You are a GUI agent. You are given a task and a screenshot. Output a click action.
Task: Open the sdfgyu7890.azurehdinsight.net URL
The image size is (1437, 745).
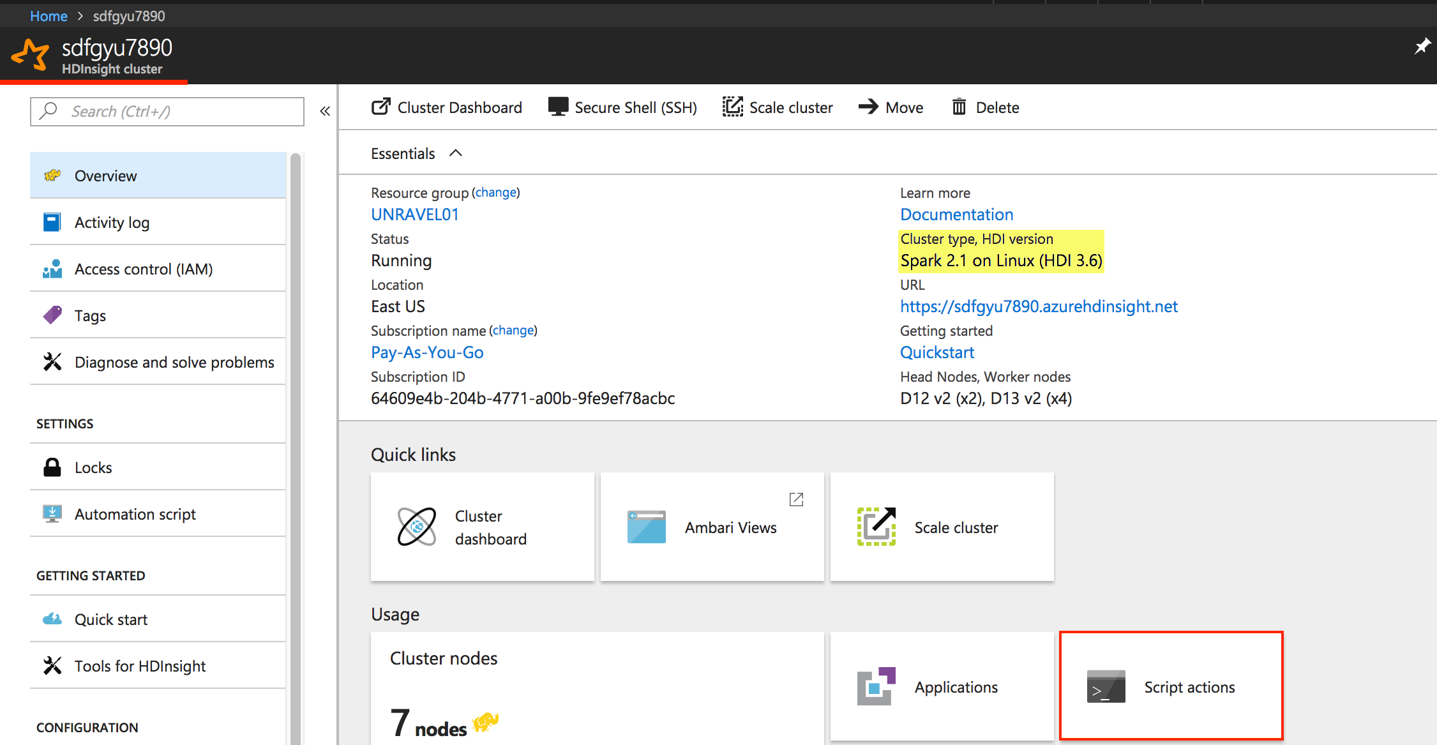pyautogui.click(x=1039, y=306)
